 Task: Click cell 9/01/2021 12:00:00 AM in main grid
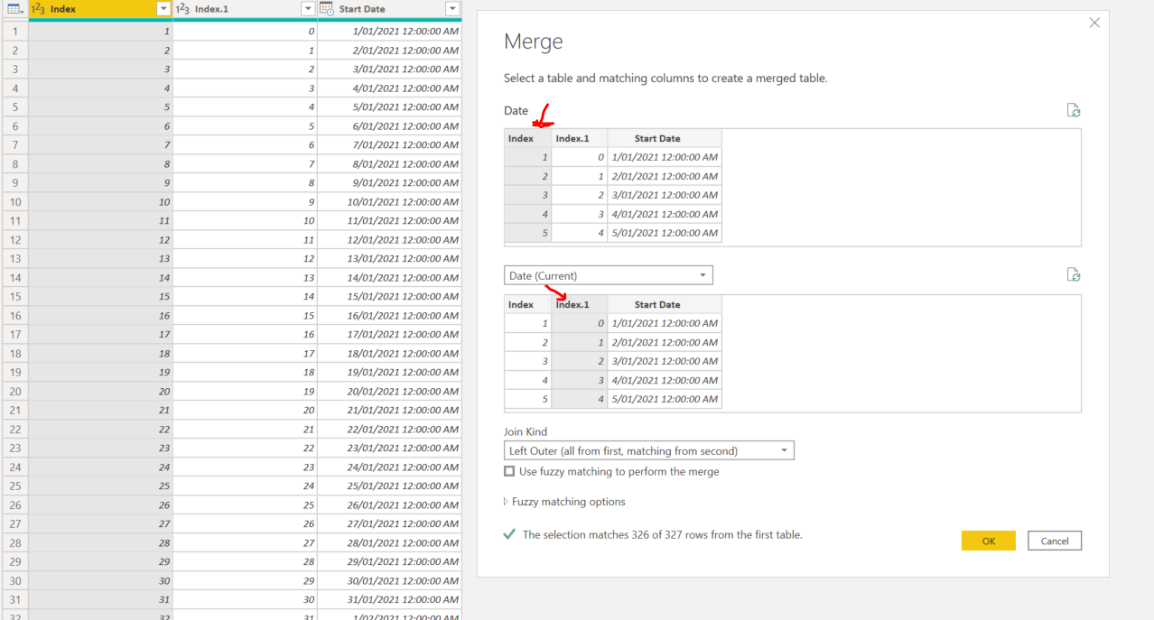[389, 183]
